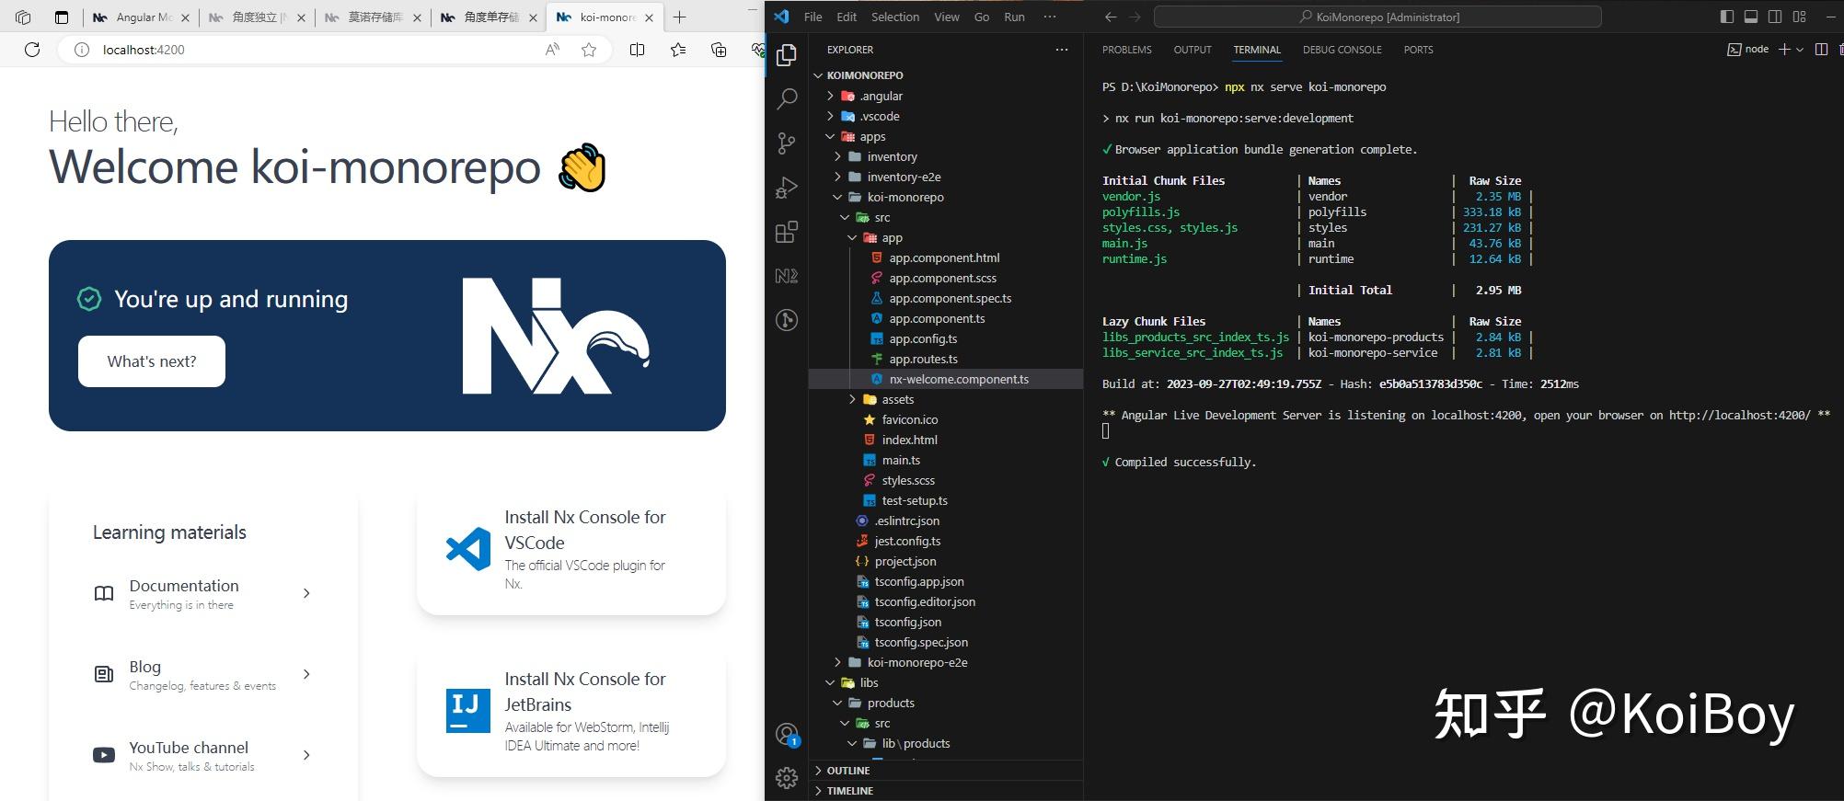The image size is (1844, 801).
Task: Click the Manage gear icon
Action: (787, 778)
